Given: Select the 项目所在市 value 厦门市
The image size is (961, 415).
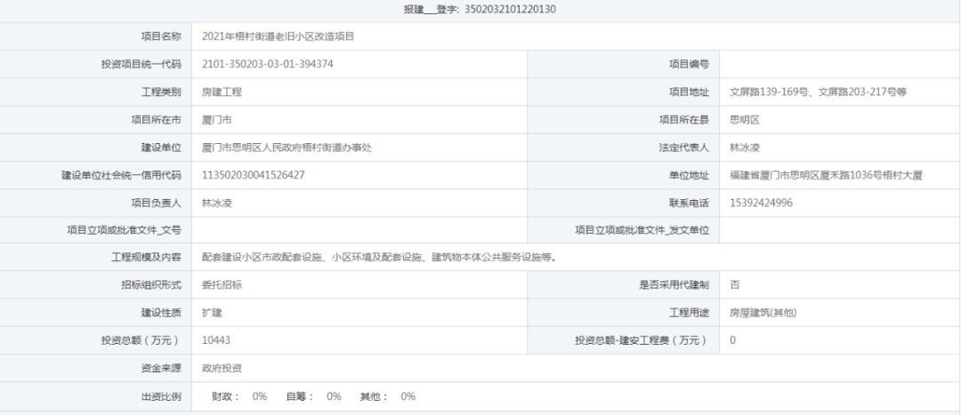Looking at the screenshot, I should (217, 120).
